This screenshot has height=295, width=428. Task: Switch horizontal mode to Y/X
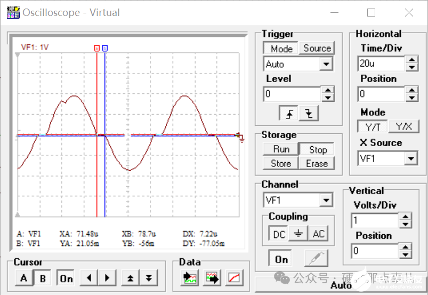pyautogui.click(x=403, y=126)
